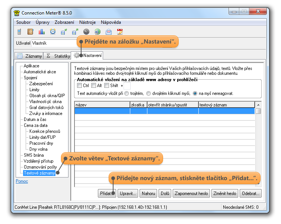This screenshot has height=224, width=281.
Task: Click the "zkratka" column header
Action: (138, 105)
